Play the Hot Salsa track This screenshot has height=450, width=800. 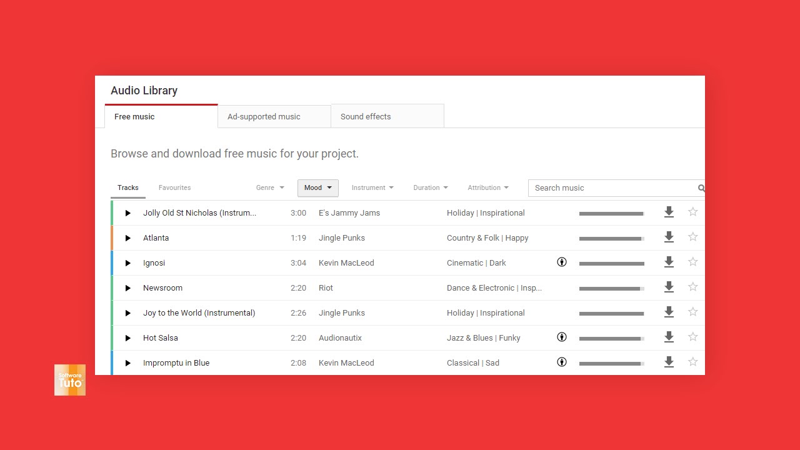127,338
